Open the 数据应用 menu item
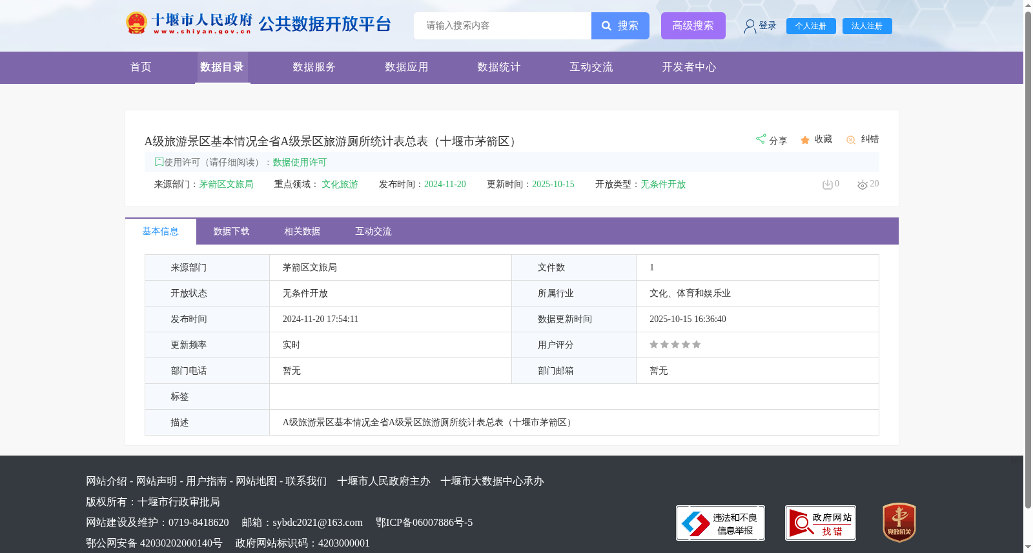Image resolution: width=1033 pixels, height=553 pixels. [x=406, y=67]
